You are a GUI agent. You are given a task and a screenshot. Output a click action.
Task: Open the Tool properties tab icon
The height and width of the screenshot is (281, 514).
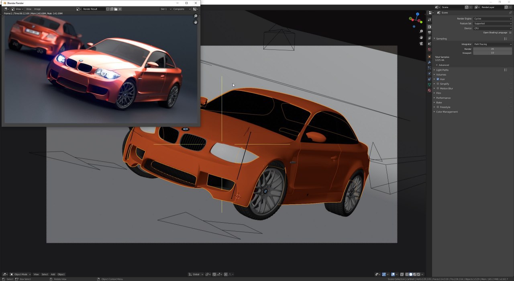click(429, 20)
